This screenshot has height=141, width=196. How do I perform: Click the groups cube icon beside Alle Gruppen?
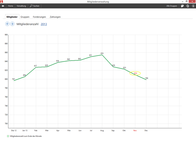[x=182, y=6]
